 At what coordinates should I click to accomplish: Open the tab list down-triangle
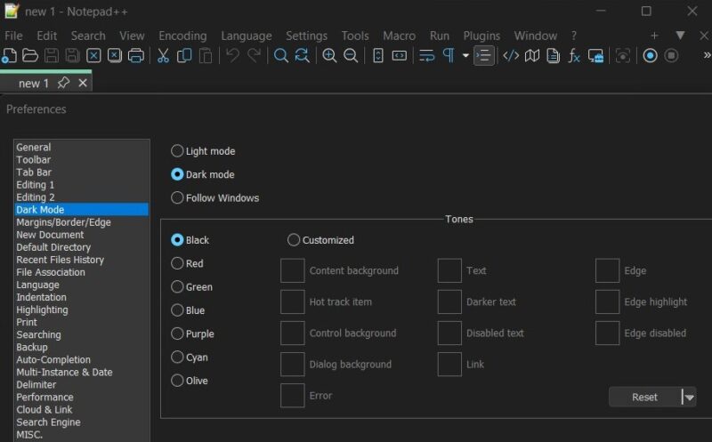[680, 36]
